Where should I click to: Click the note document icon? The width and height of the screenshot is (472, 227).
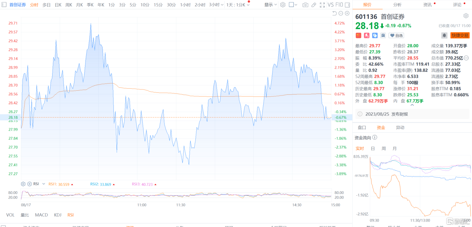pyautogui.click(x=383, y=35)
